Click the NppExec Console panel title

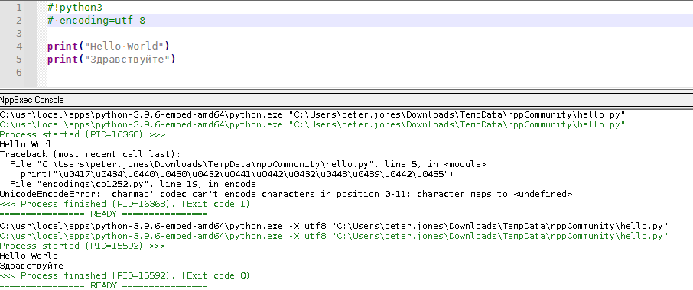32,100
